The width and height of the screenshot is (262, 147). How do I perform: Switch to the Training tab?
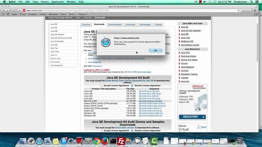point(158,24)
